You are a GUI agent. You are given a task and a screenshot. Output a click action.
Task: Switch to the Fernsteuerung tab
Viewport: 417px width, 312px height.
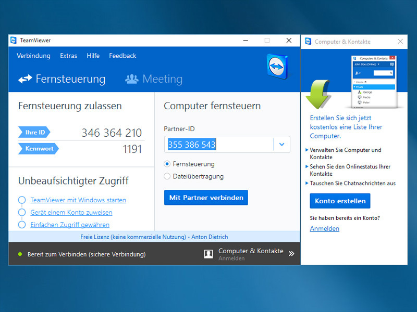coord(62,79)
